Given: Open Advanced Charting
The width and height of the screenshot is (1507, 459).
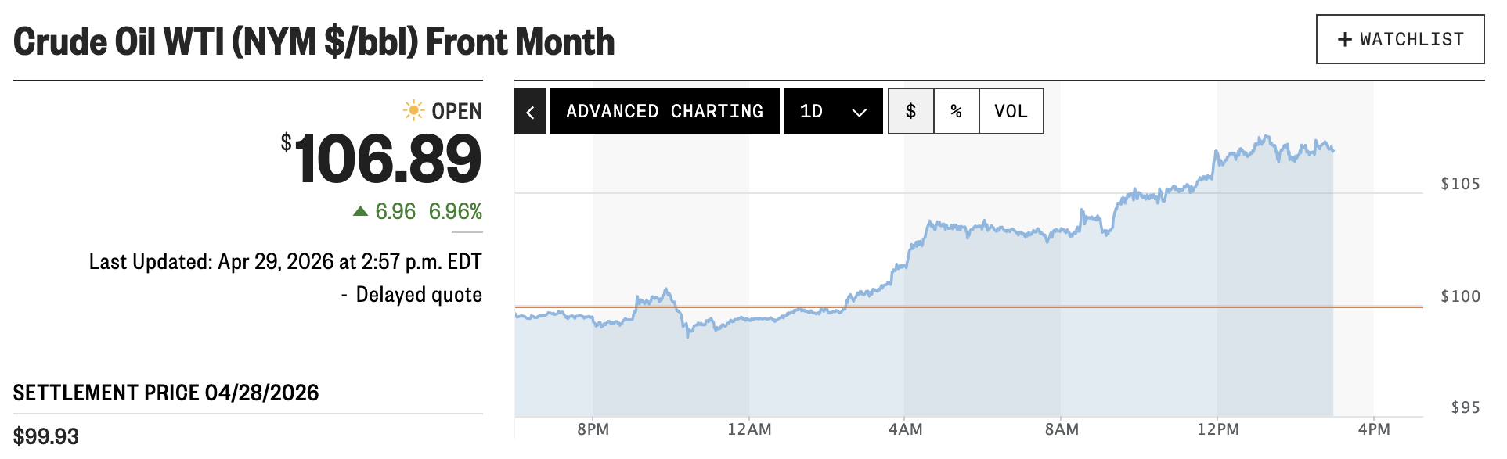Looking at the screenshot, I should coord(665,112).
